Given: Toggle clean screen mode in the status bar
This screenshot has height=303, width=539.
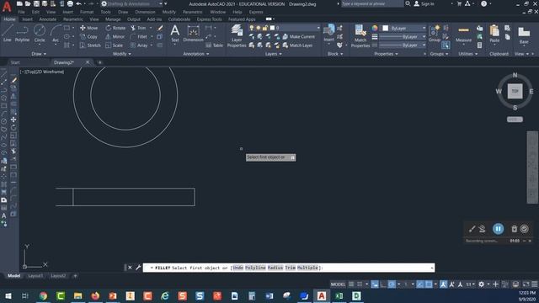Looking at the screenshot, I should tap(526, 284).
